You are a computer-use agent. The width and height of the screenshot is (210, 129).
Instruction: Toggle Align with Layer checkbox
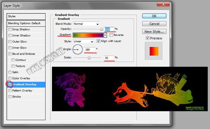[98, 41]
